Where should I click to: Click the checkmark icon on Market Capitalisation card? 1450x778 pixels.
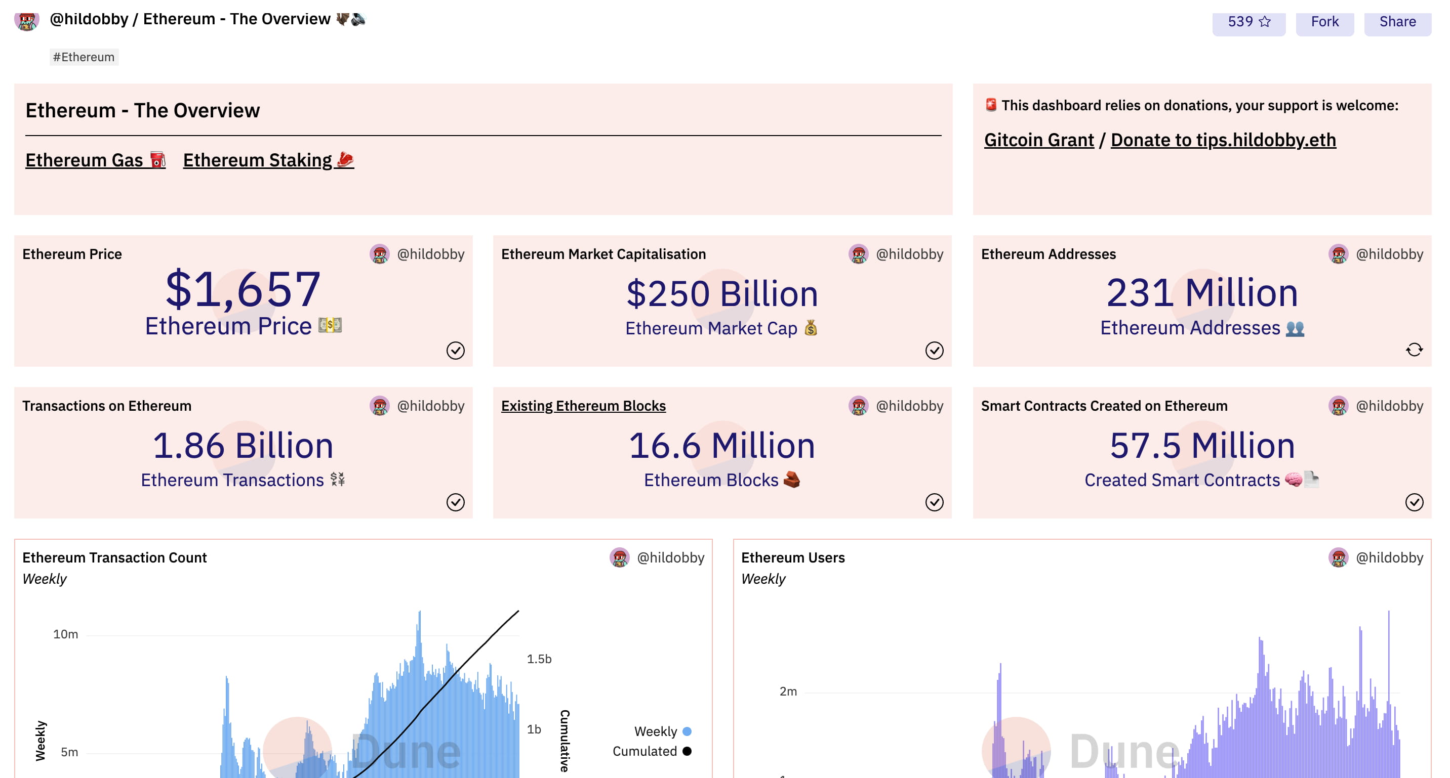pos(935,351)
